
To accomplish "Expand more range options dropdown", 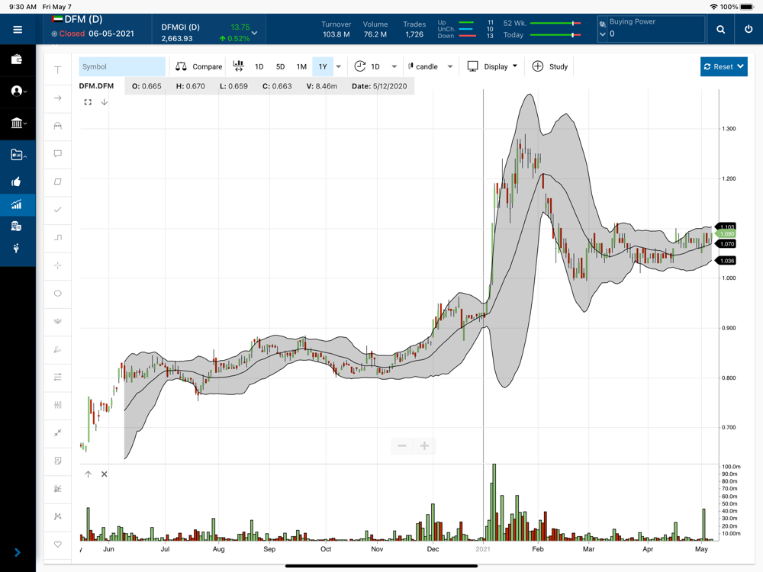I will click(339, 66).
